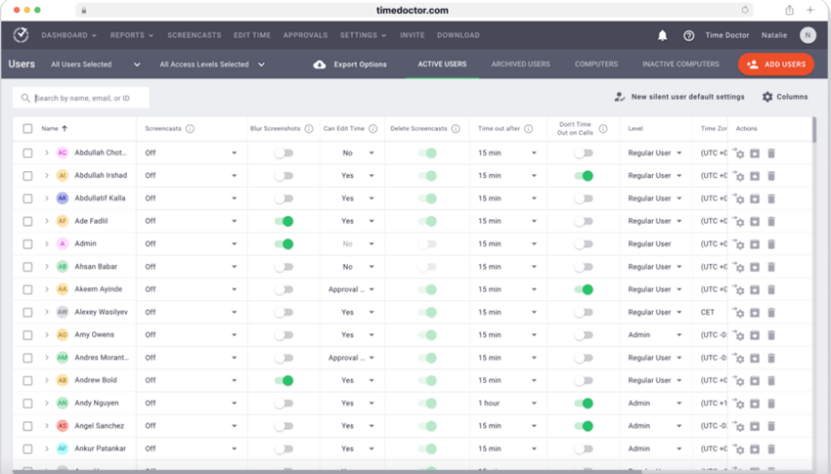The image size is (831, 474).
Task: Open the notifications bell
Action: pyautogui.click(x=663, y=35)
